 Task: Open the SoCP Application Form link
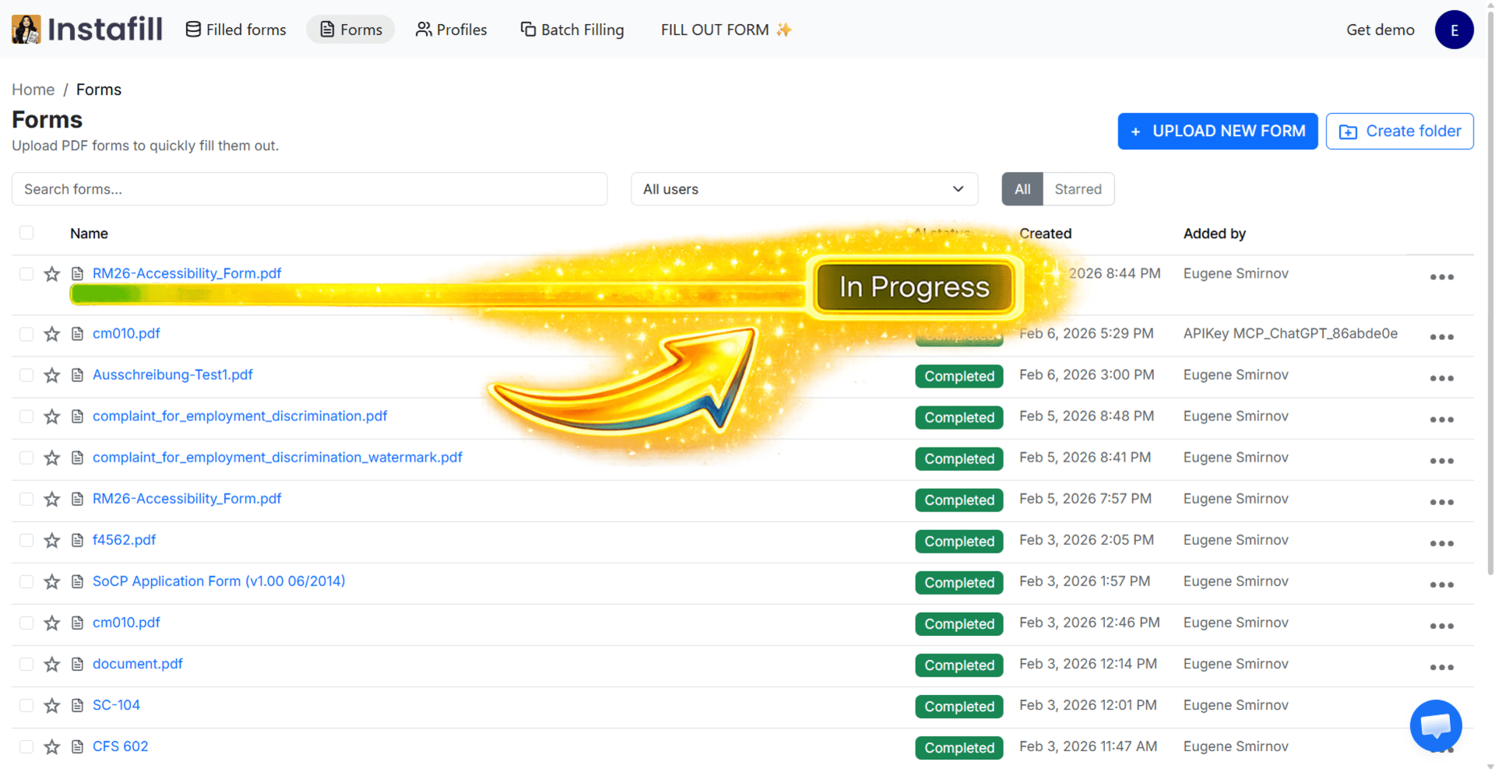(x=219, y=581)
